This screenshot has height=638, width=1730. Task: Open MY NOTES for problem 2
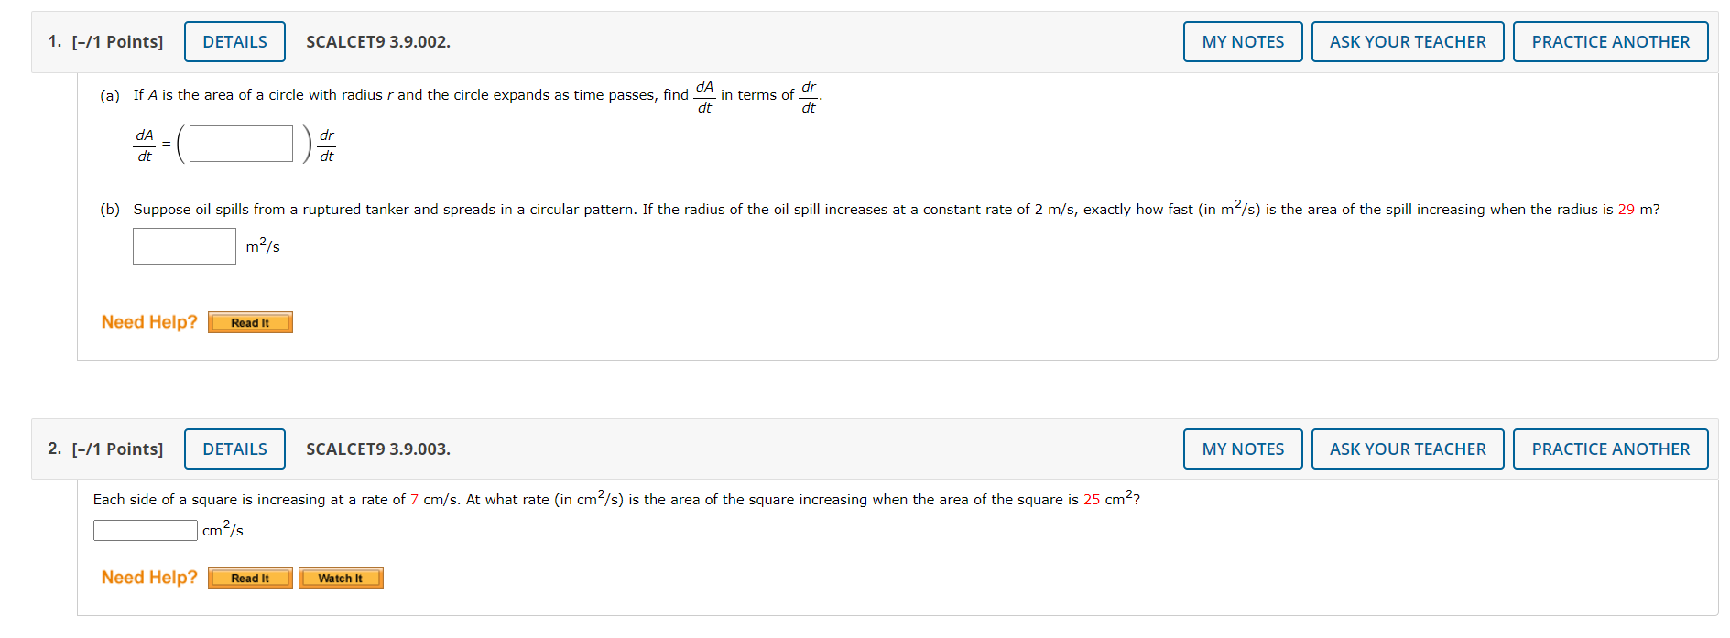point(1242,449)
